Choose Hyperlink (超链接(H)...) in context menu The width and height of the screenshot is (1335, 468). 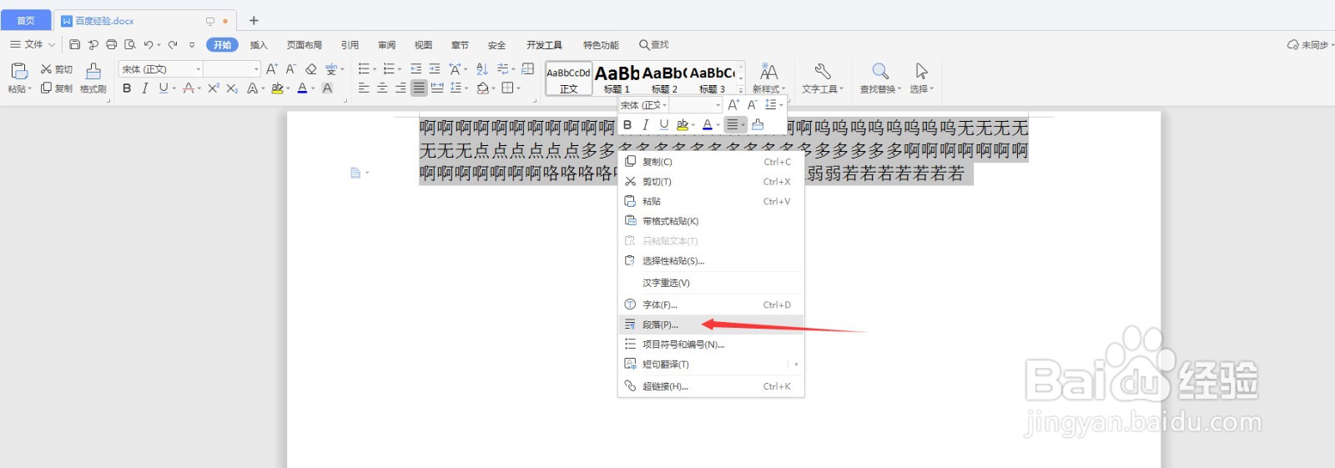(711, 386)
